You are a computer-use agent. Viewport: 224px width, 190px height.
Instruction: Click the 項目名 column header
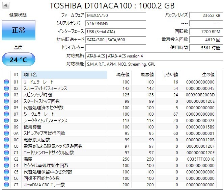tap(64, 75)
